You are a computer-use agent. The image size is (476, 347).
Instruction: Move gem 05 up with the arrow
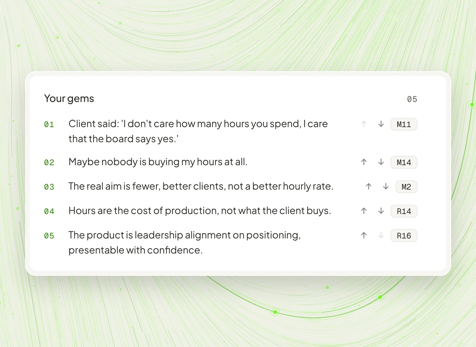(x=364, y=235)
